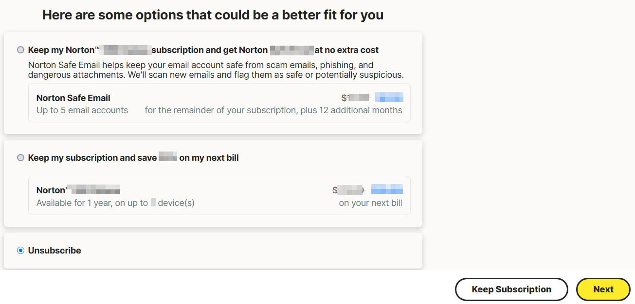
Task: Click the 'Norton Safe Email' card title
Action: (x=73, y=98)
